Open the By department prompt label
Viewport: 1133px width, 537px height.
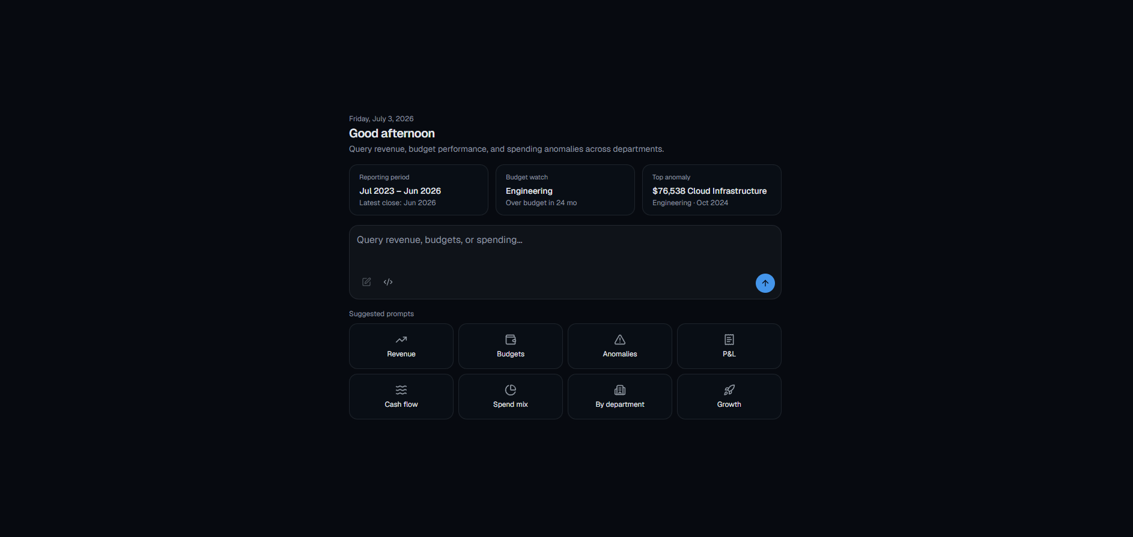click(620, 404)
